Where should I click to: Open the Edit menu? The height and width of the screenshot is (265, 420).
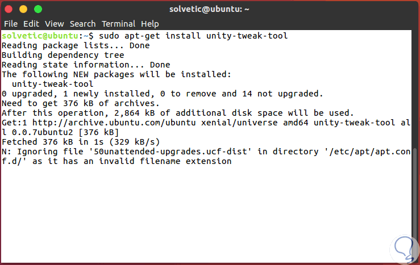(x=31, y=24)
